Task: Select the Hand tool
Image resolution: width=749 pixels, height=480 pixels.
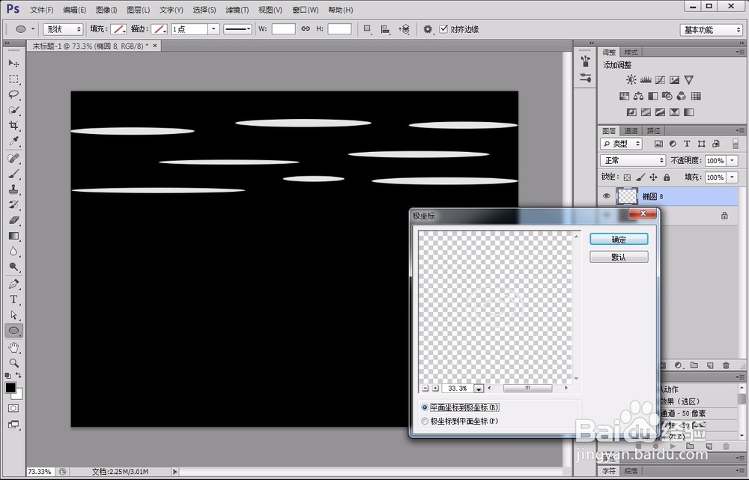Action: point(13,347)
